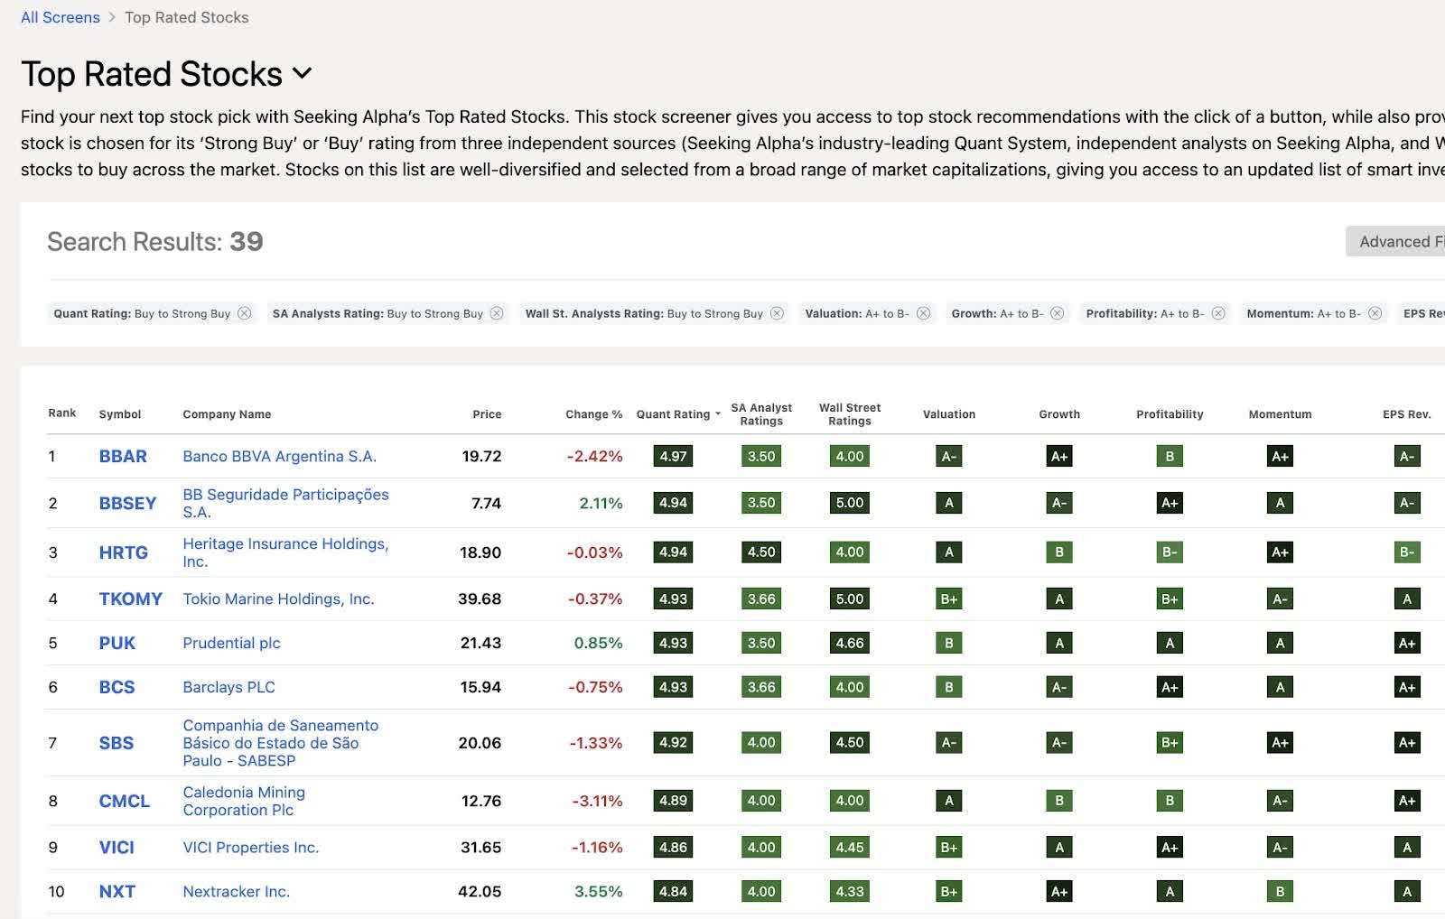Click HRTG SA Analyst rating 4.50
This screenshot has height=919, width=1445.
click(x=761, y=552)
